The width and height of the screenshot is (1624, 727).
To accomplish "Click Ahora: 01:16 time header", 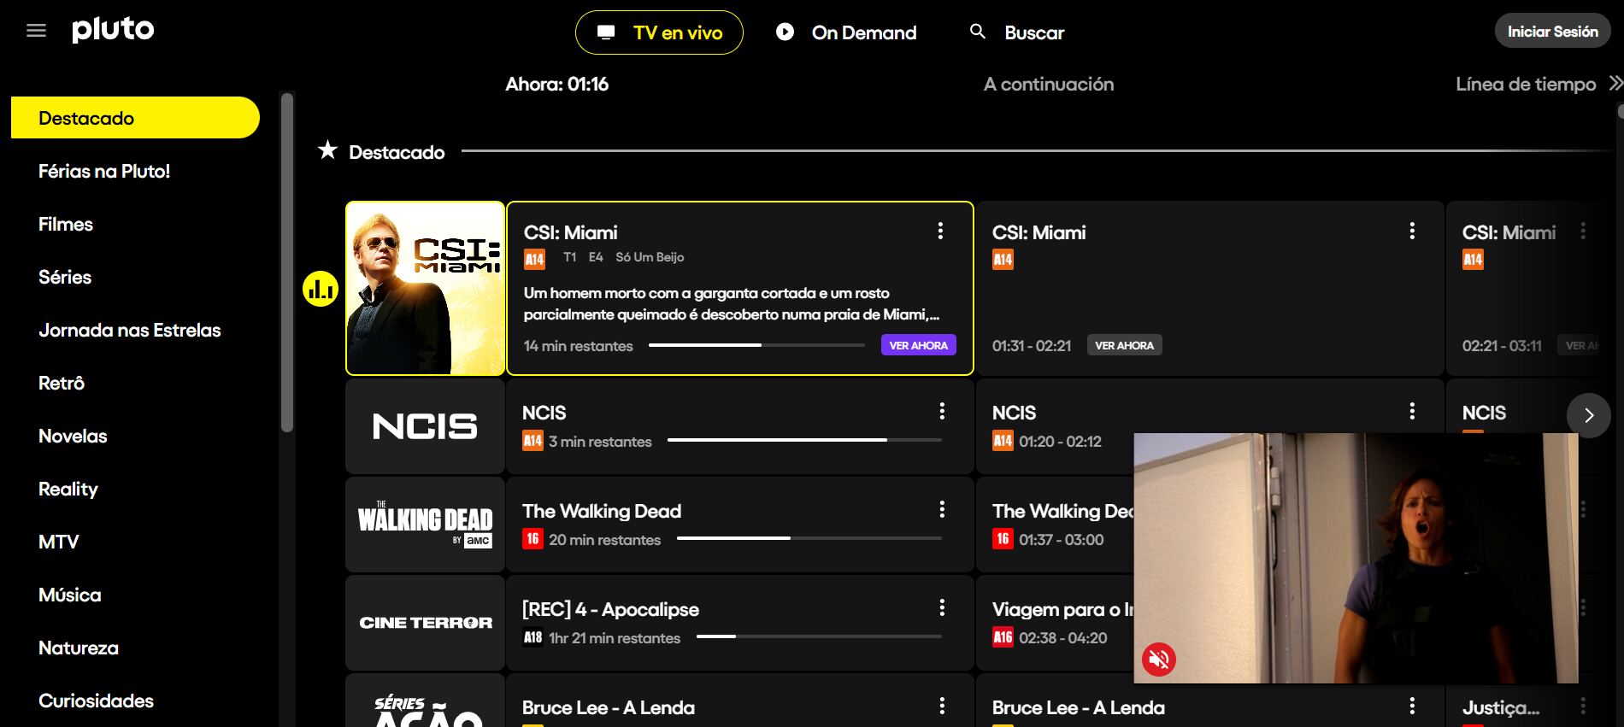I will coord(557,84).
